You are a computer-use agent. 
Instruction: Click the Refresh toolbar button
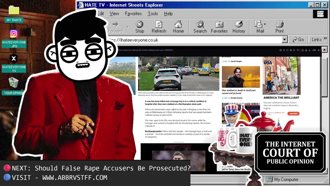coord(159,27)
